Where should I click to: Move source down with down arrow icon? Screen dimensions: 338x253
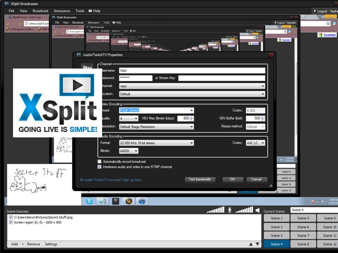point(257,244)
